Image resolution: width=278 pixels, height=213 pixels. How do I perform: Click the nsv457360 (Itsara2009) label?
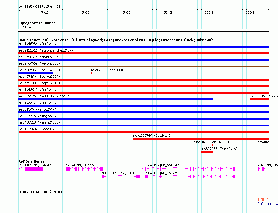pos(39,77)
